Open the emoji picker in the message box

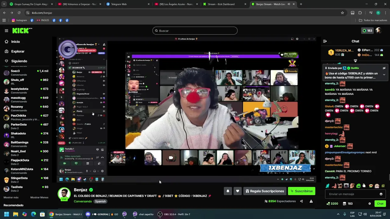[381, 194]
